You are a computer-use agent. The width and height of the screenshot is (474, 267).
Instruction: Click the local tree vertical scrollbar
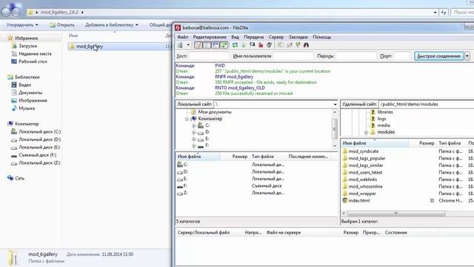tap(335, 129)
